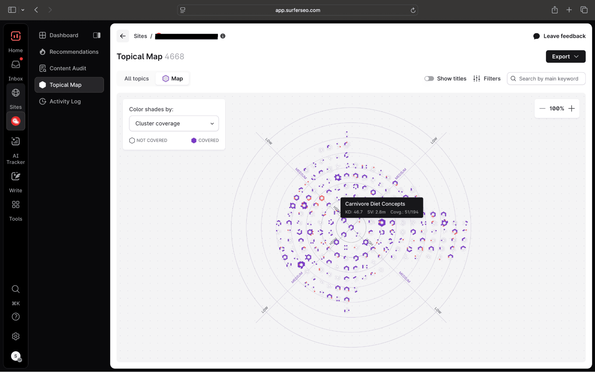Open the Home icon in the sidebar
Viewport: 595px width, 372px height.
[15, 36]
